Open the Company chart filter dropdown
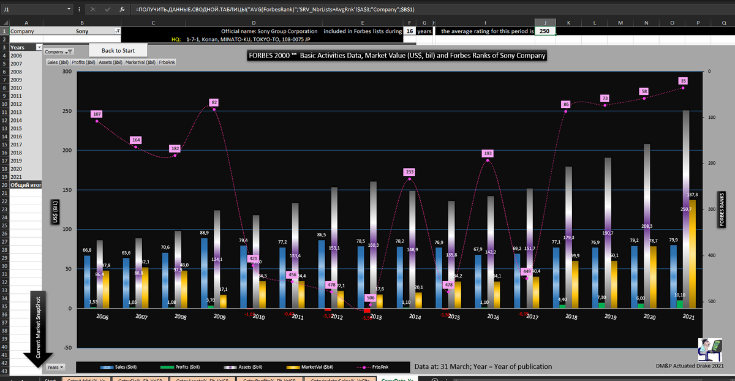The width and height of the screenshot is (735, 381). pyautogui.click(x=59, y=52)
